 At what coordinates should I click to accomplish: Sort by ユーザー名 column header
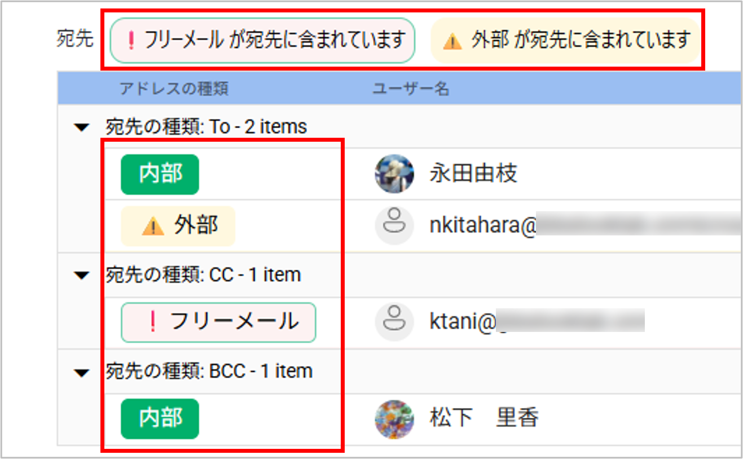(x=411, y=89)
